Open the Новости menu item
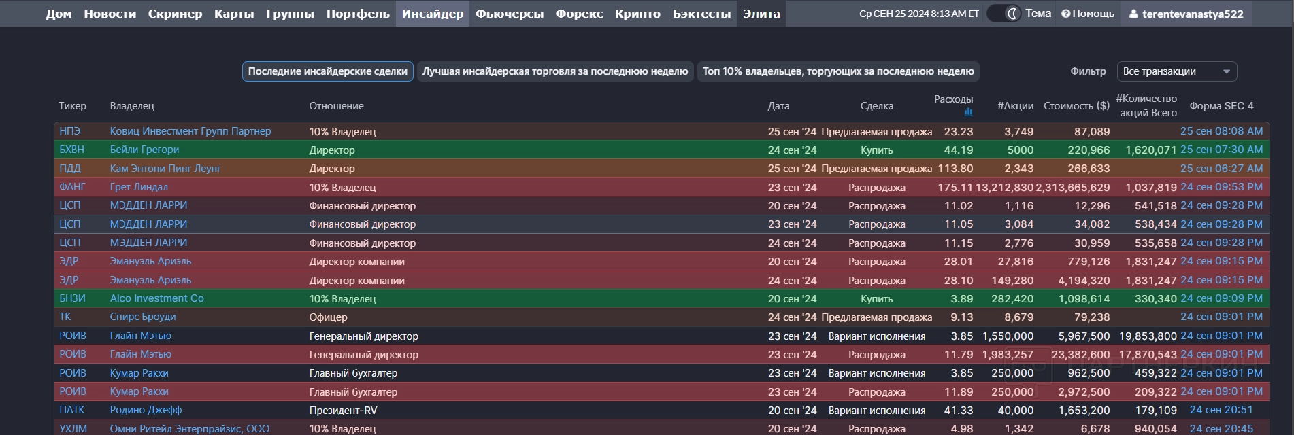The image size is (1294, 435). coord(110,14)
